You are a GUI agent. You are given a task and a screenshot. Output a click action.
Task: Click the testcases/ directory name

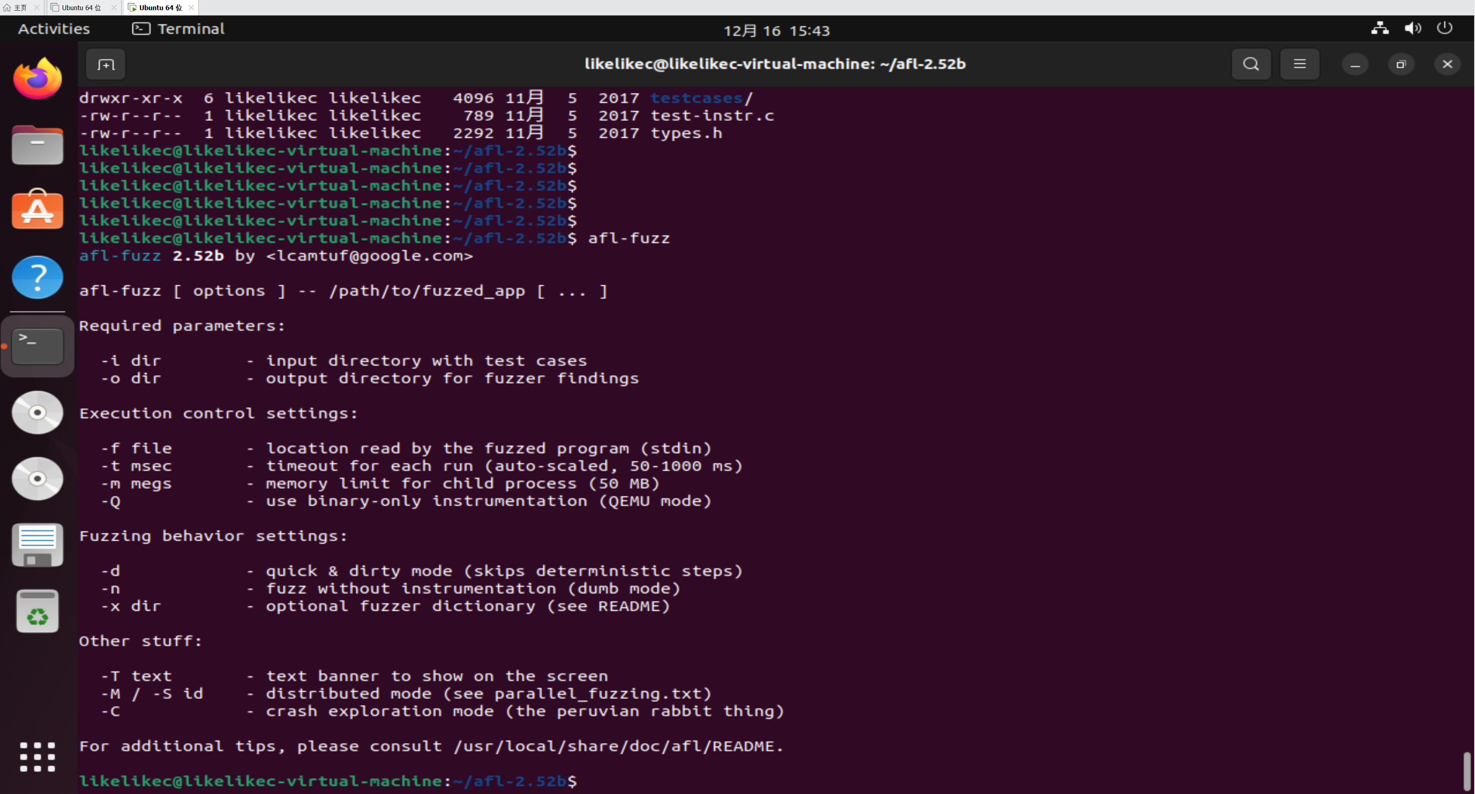pyautogui.click(x=702, y=98)
